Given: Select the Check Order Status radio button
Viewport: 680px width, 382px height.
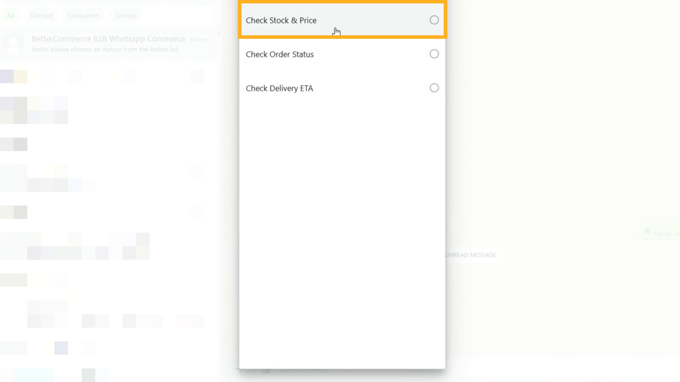Looking at the screenshot, I should [x=434, y=54].
